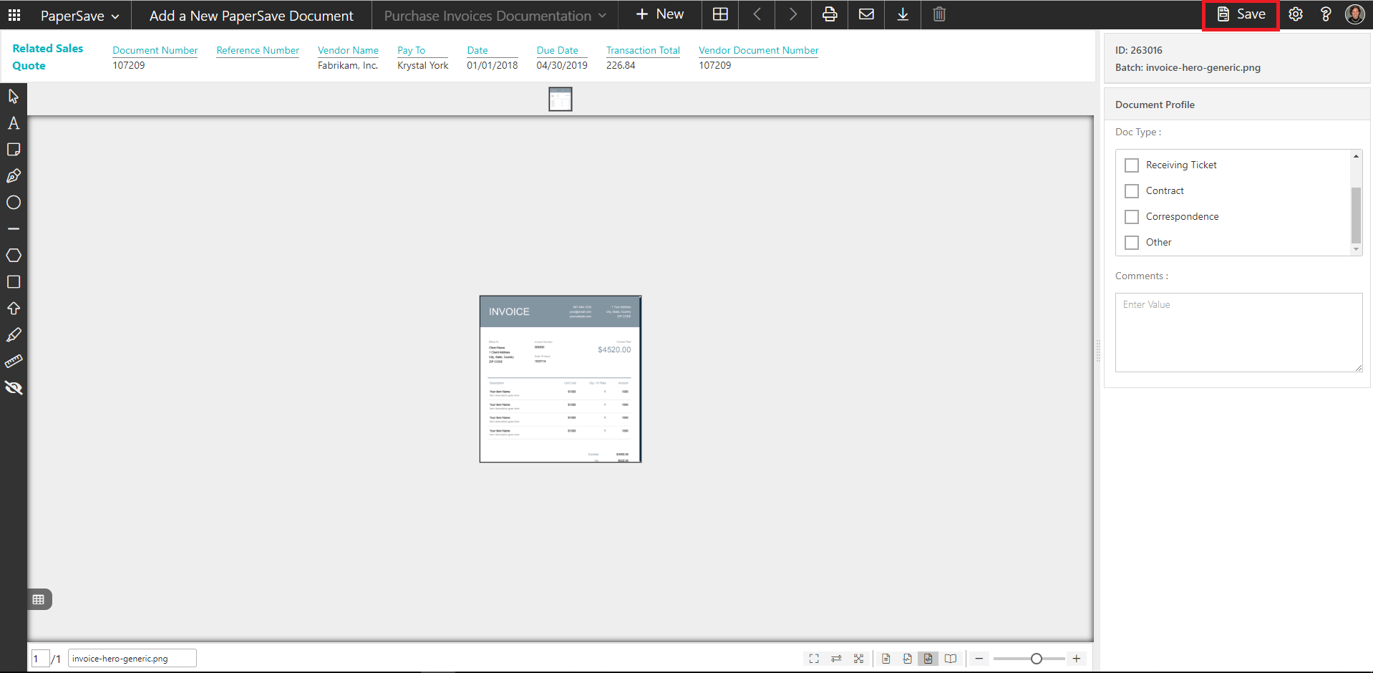Go to previous document arrow
The height and width of the screenshot is (673, 1373).
(x=757, y=14)
